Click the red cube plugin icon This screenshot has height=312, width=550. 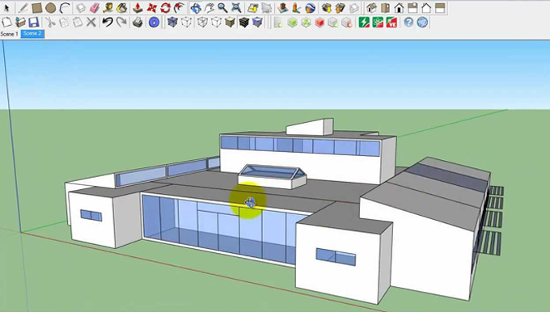pyautogui.click(x=319, y=23)
